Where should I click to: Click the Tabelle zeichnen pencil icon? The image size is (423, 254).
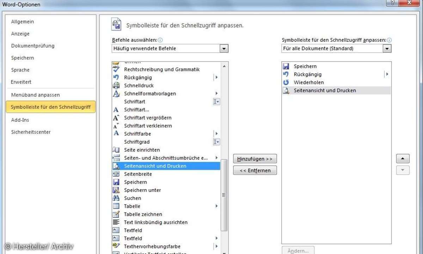coord(116,214)
